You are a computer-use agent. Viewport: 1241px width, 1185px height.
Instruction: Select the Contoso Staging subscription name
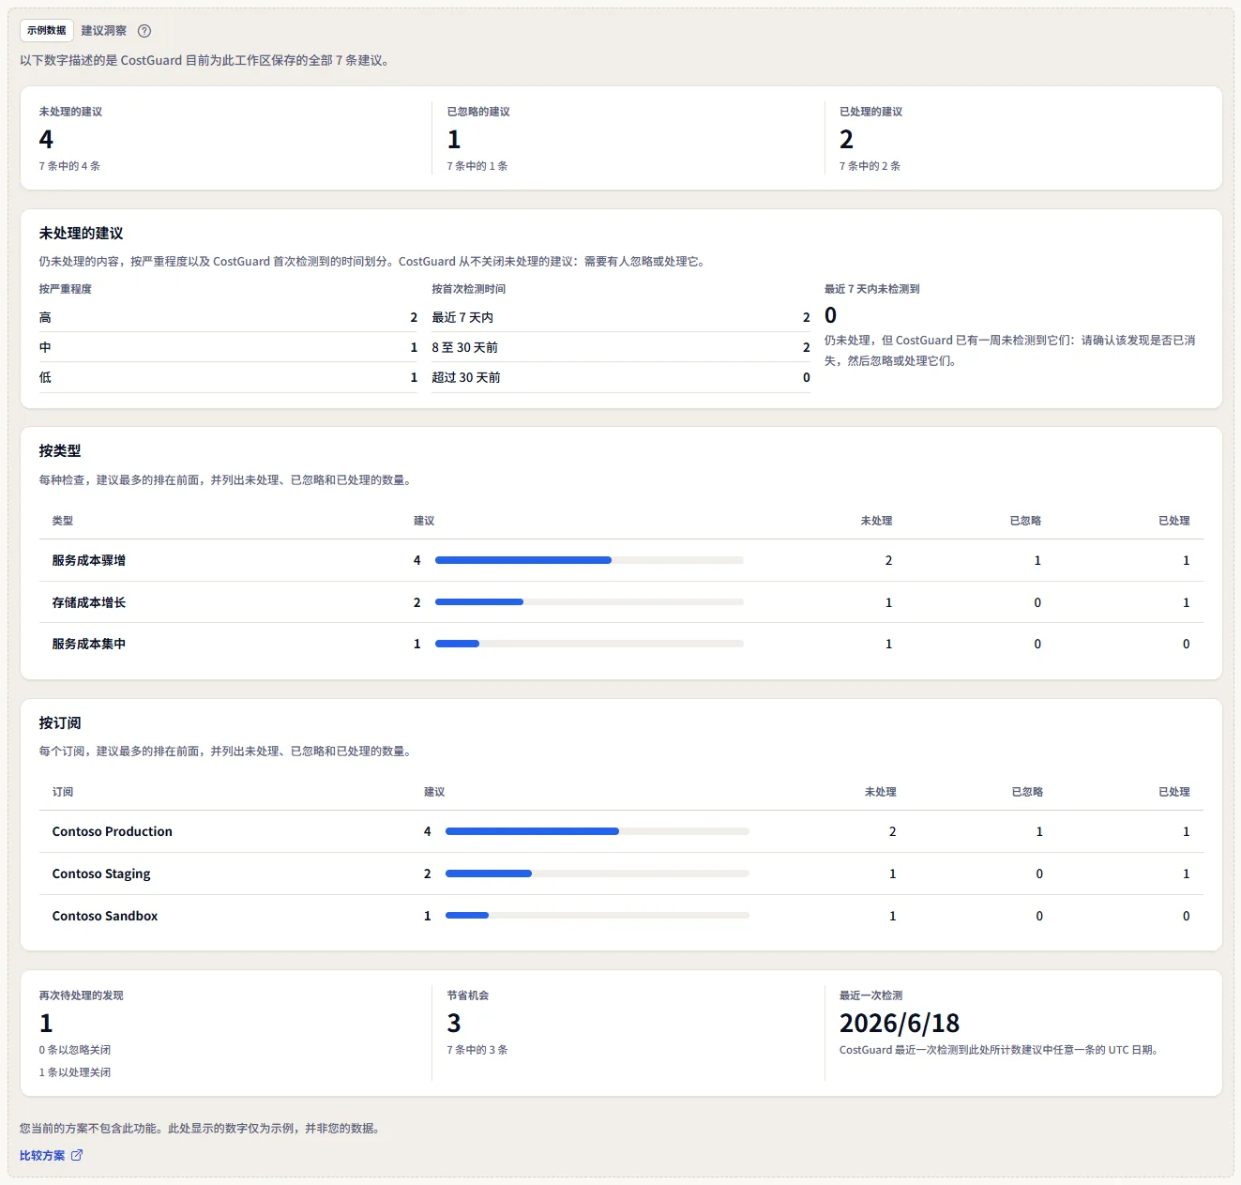pyautogui.click(x=101, y=874)
